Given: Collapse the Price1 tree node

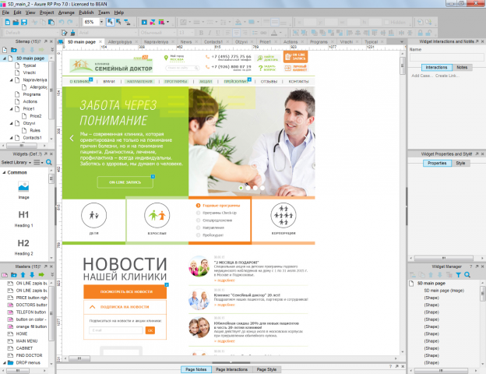Looking at the screenshot, I should [x=11, y=109].
